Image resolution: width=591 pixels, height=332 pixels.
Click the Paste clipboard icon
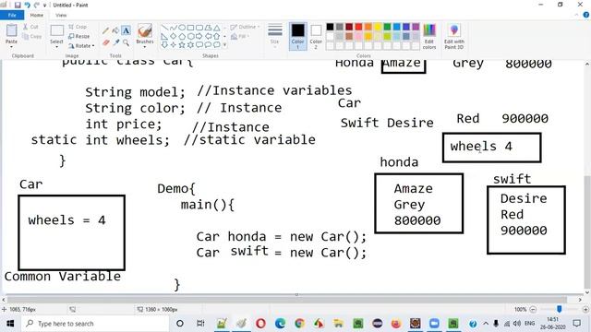(x=11, y=30)
